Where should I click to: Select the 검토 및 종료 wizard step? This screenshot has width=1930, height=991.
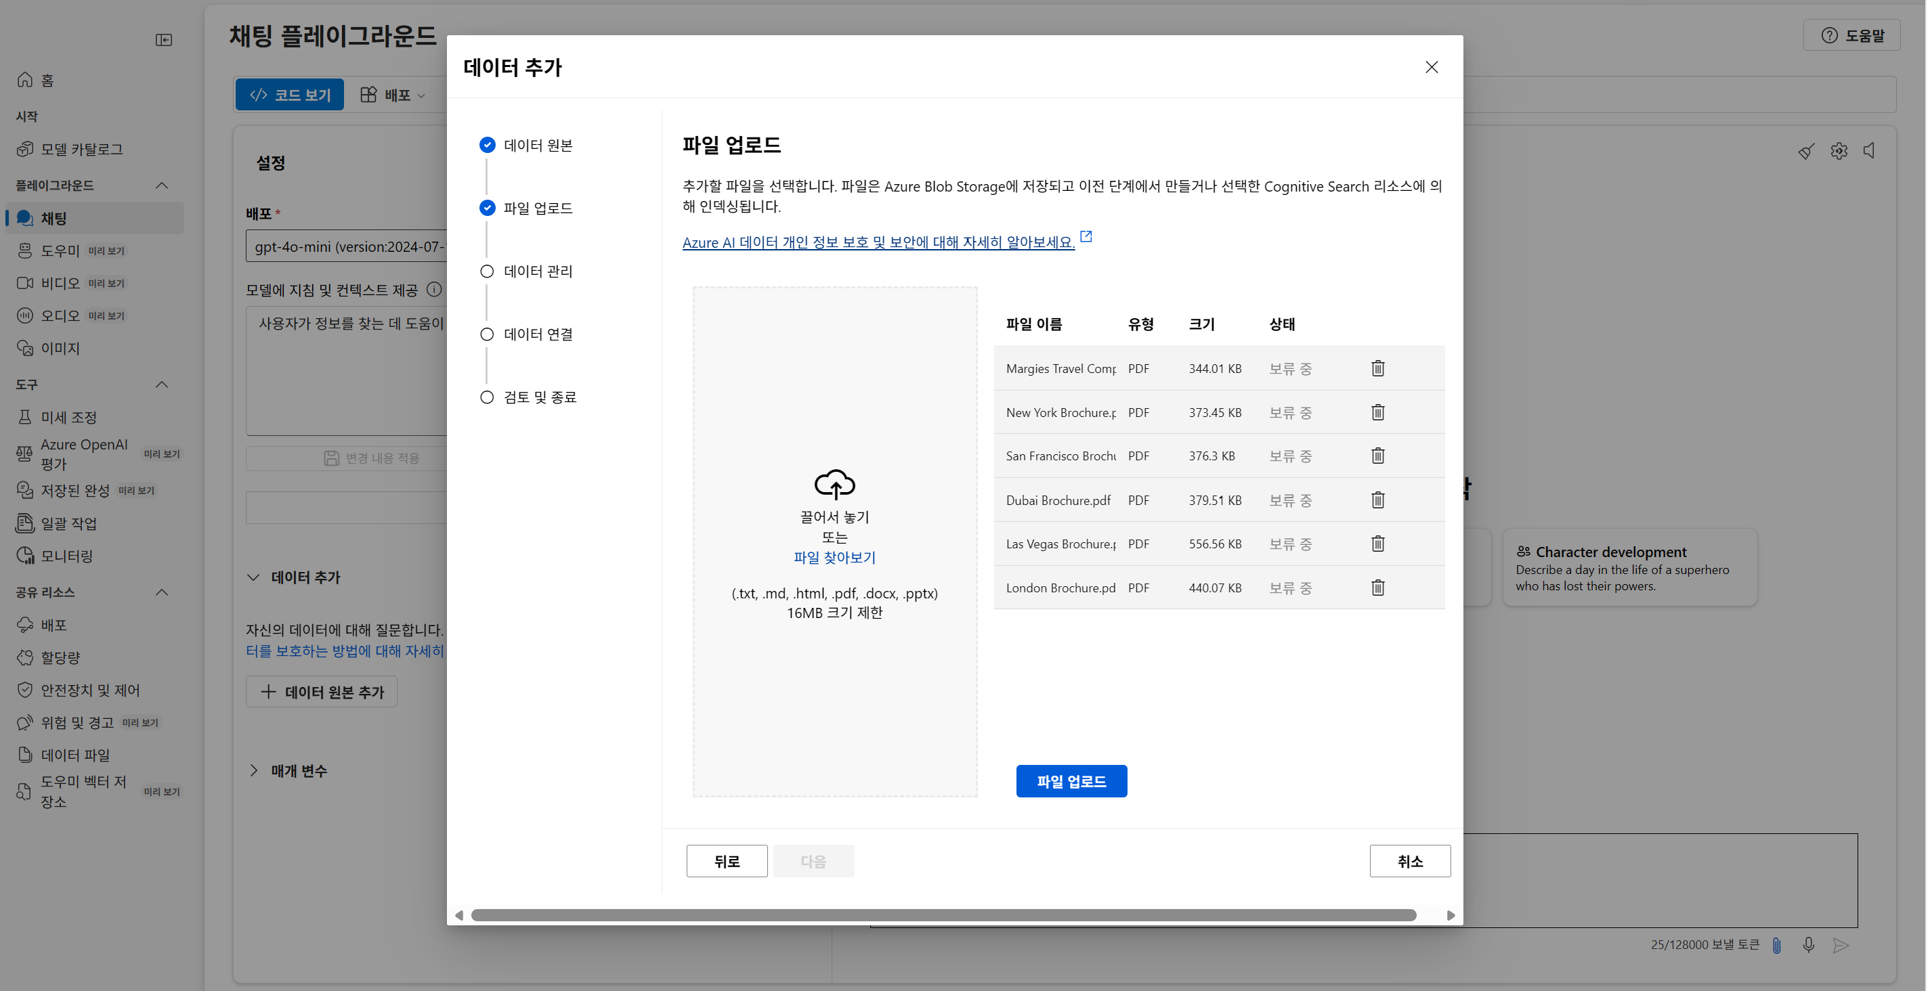(x=529, y=397)
